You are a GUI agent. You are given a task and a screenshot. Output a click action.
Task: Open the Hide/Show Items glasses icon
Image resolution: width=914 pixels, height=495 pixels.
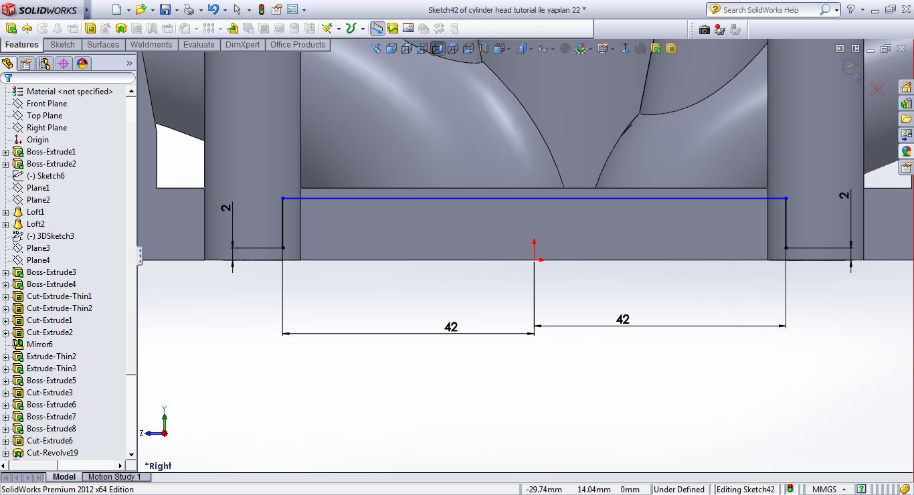pos(543,48)
